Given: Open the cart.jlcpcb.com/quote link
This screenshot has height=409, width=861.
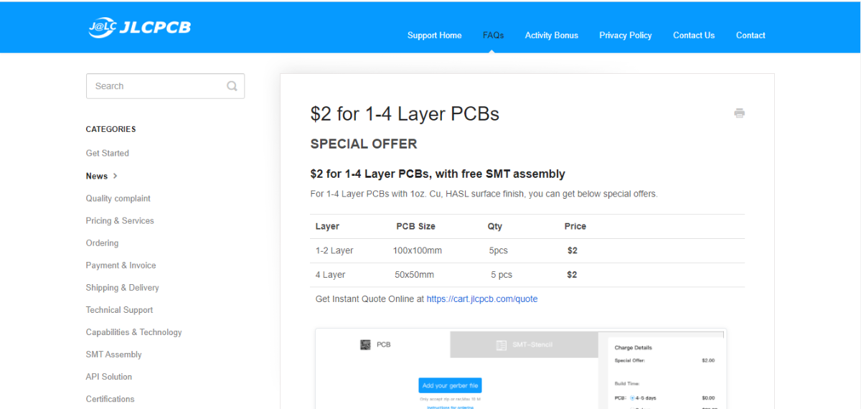Looking at the screenshot, I should (482, 299).
